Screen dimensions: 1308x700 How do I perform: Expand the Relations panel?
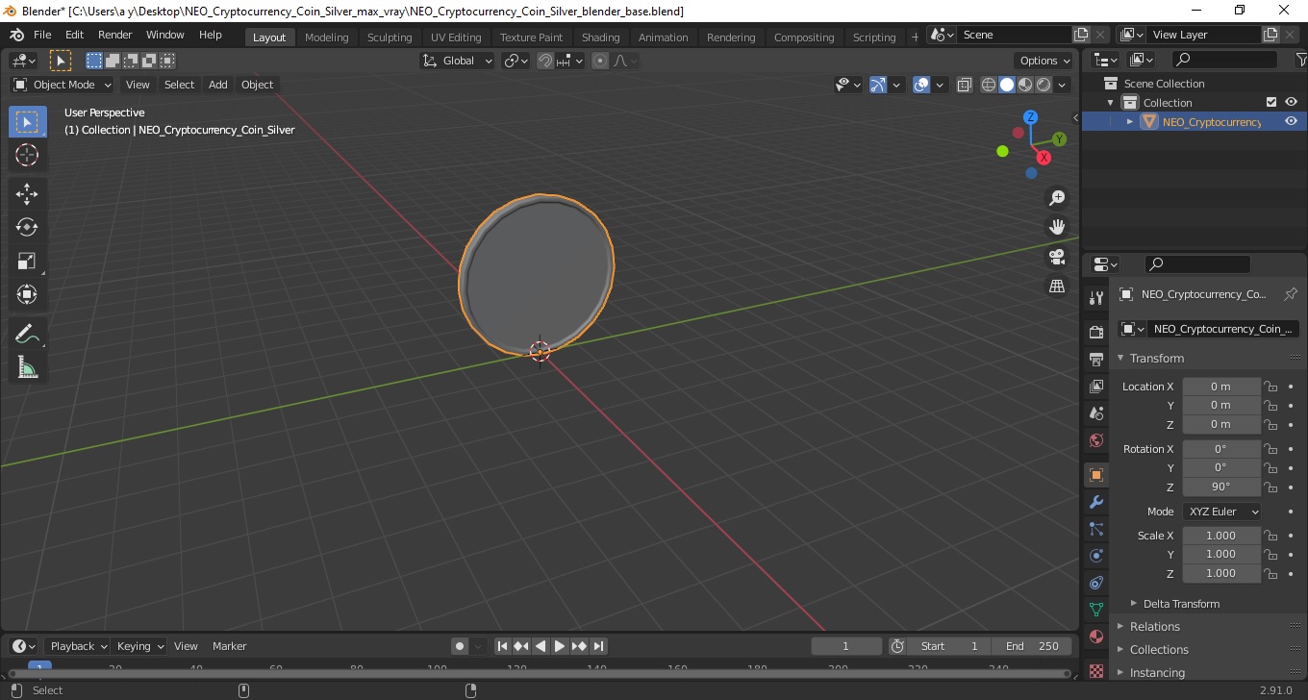pyautogui.click(x=1154, y=627)
